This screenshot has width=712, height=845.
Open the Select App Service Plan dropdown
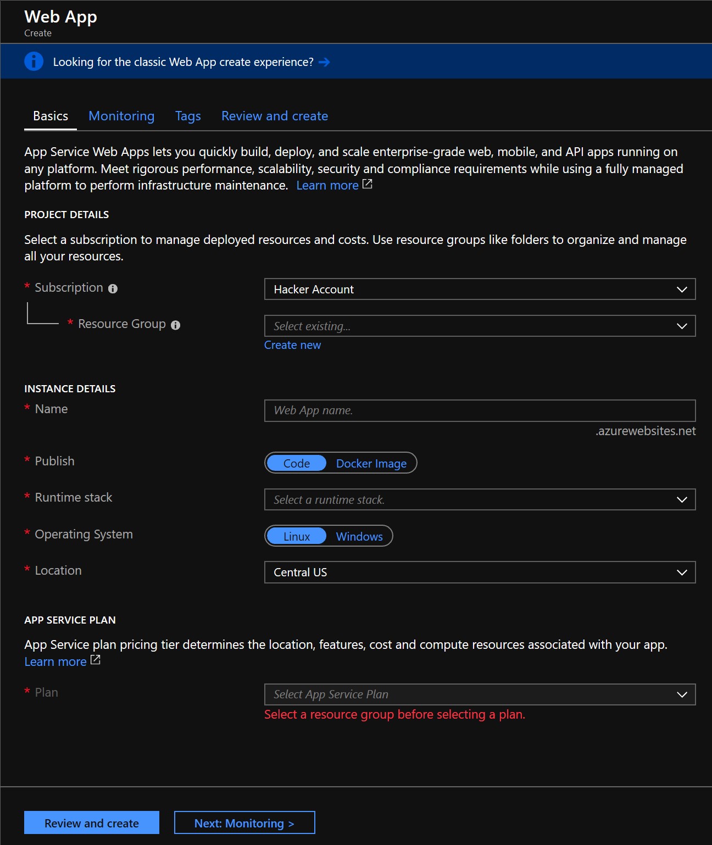click(480, 694)
